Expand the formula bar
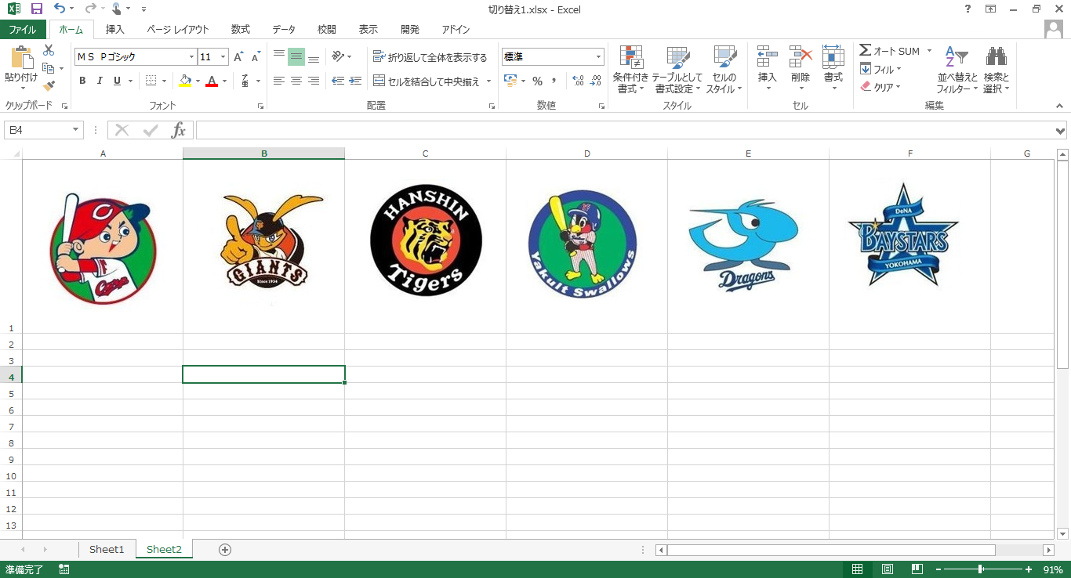 pos(1061,131)
